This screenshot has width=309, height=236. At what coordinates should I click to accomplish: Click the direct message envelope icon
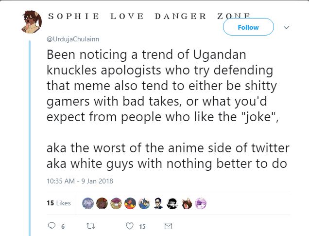point(168,226)
